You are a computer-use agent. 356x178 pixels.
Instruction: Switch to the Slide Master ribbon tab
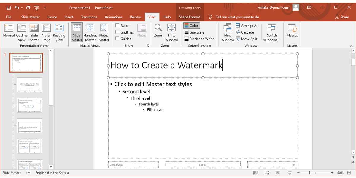tap(30, 17)
